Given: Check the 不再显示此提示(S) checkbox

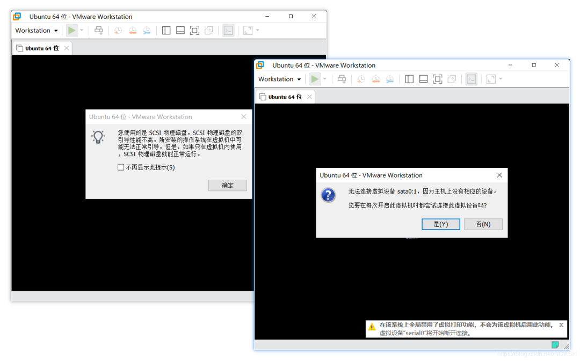Looking at the screenshot, I should click(121, 167).
